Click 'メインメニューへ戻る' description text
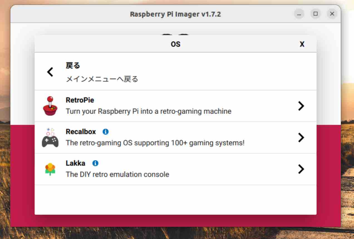The height and width of the screenshot is (239, 354). pyautogui.click(x=102, y=79)
